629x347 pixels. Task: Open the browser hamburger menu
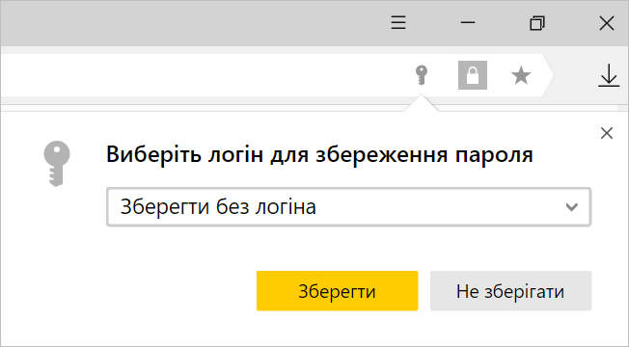coord(398,23)
